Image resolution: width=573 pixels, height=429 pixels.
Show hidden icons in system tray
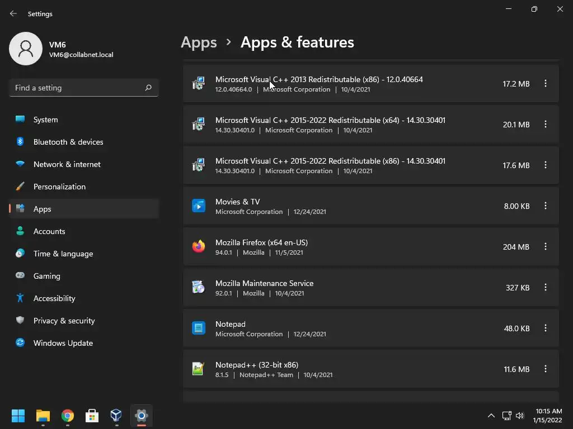(x=491, y=416)
